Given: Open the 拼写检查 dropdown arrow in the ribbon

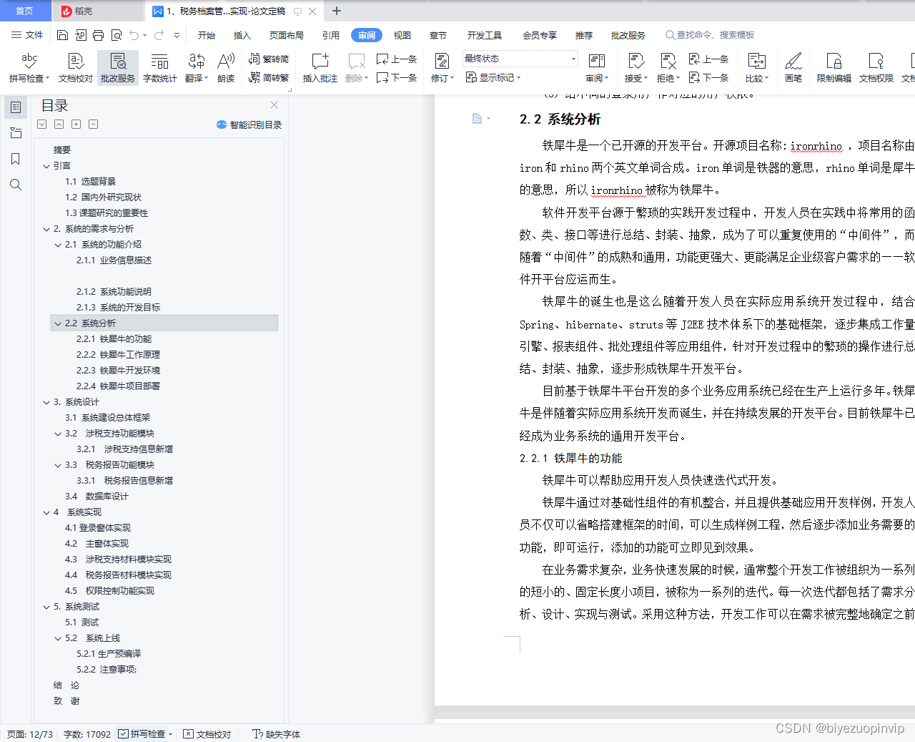Looking at the screenshot, I should pos(48,79).
